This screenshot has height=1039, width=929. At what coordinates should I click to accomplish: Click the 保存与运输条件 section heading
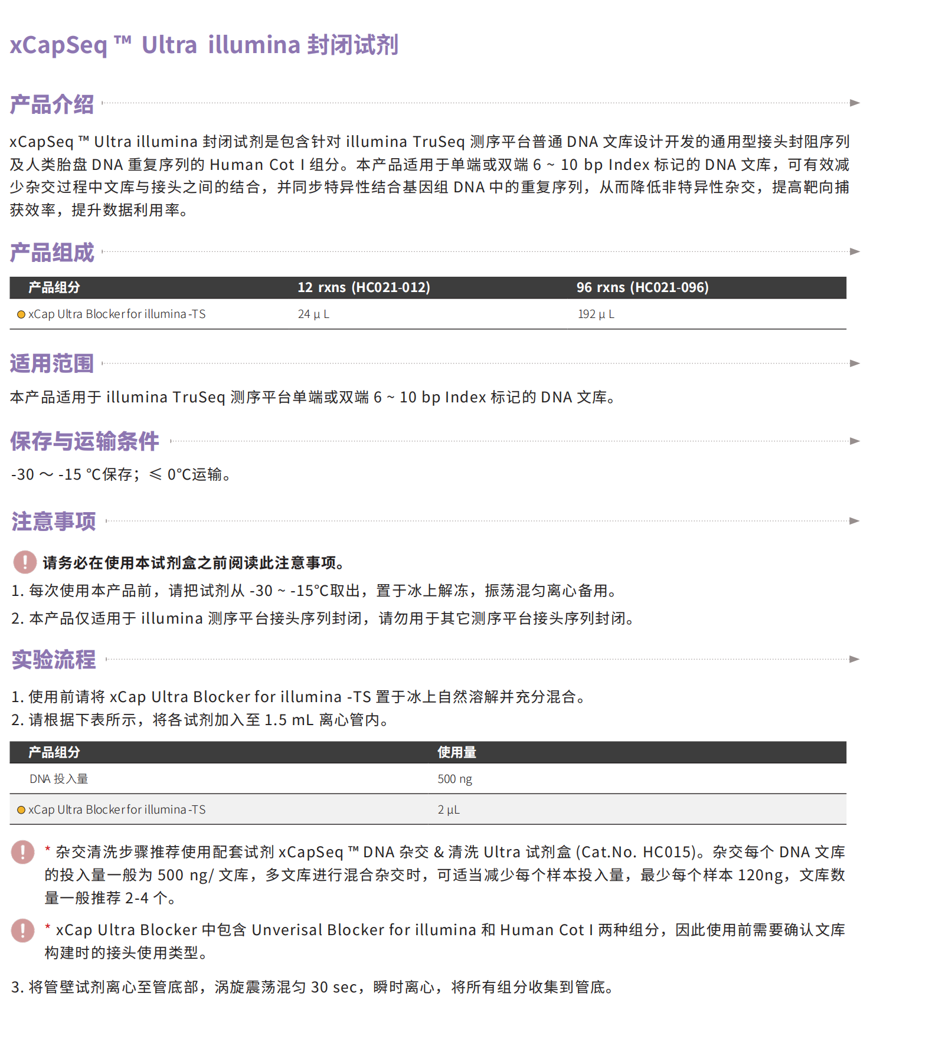coord(84,441)
